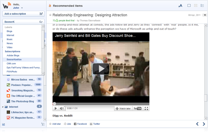Open the search options dropdown arrow

click(41, 22)
